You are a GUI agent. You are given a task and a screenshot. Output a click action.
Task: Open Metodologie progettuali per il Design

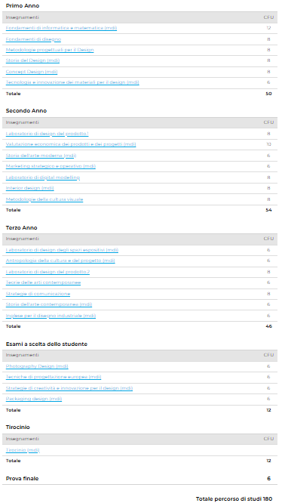coord(50,50)
